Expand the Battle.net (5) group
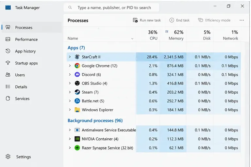Image resolution: width=251 pixels, height=167 pixels. tap(70, 101)
